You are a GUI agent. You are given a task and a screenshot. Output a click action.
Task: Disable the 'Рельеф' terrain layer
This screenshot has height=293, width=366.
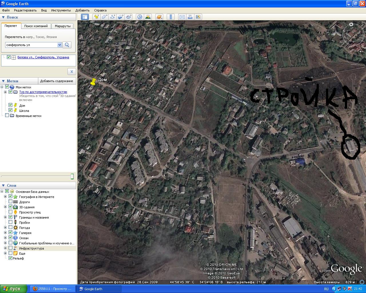tap(10, 258)
